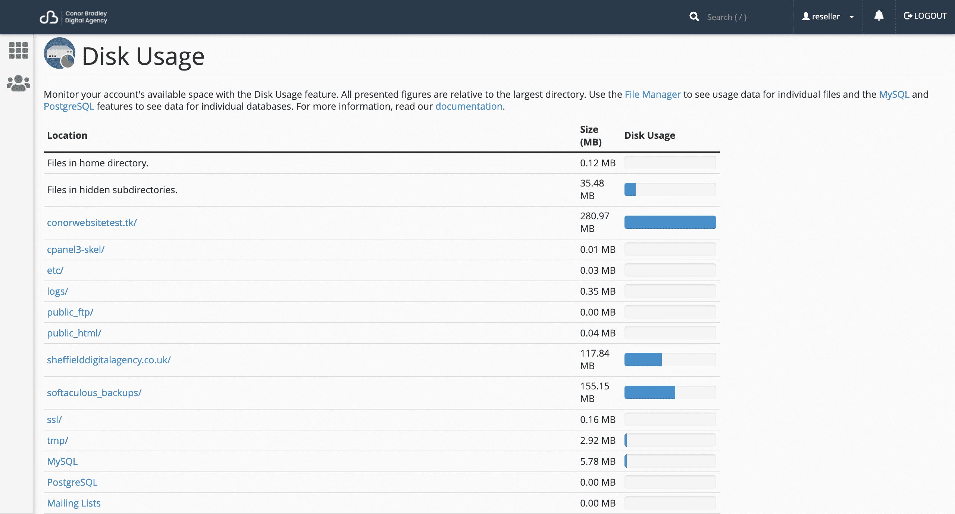The height and width of the screenshot is (514, 955).
Task: Focus the Search field
Action: (x=745, y=17)
